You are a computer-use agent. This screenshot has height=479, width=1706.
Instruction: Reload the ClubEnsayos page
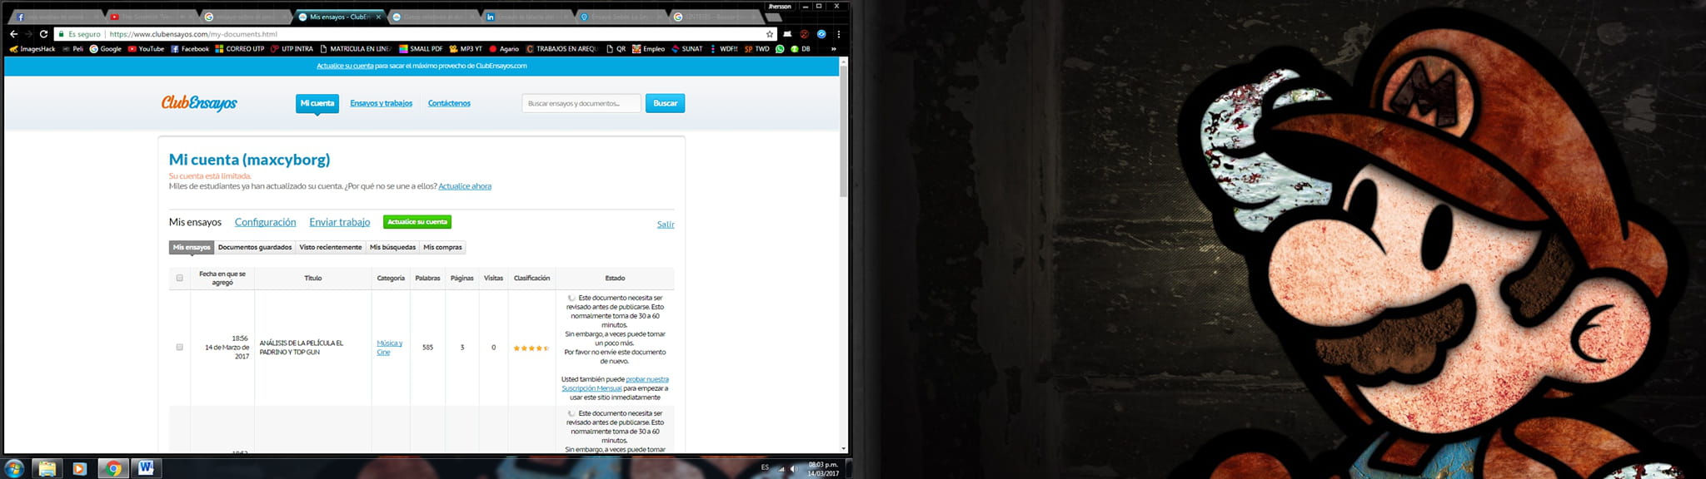(44, 34)
